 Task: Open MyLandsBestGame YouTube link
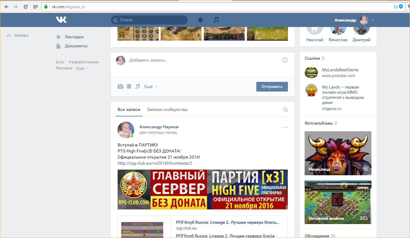(340, 70)
